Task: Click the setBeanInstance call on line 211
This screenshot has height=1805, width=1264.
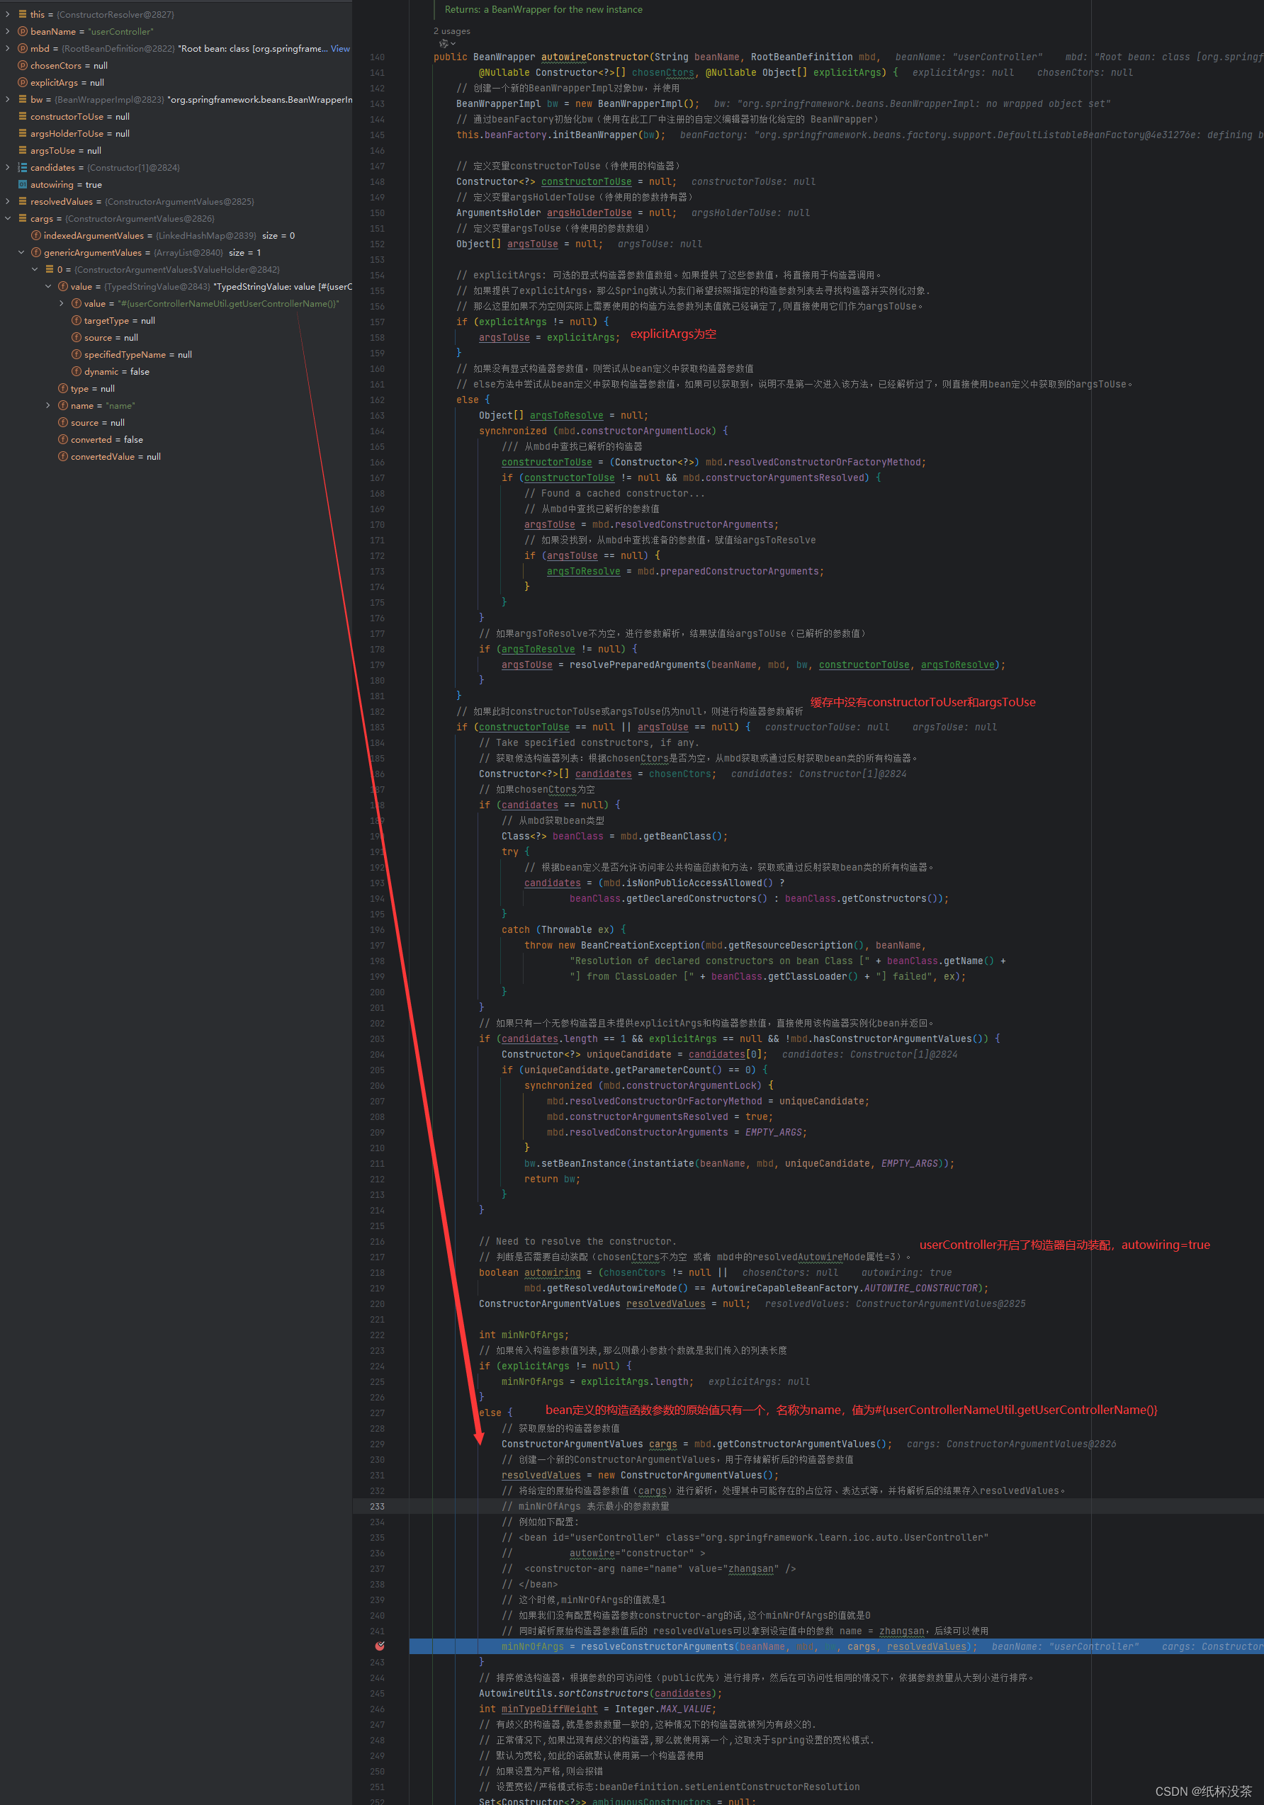Action: pos(584,1163)
